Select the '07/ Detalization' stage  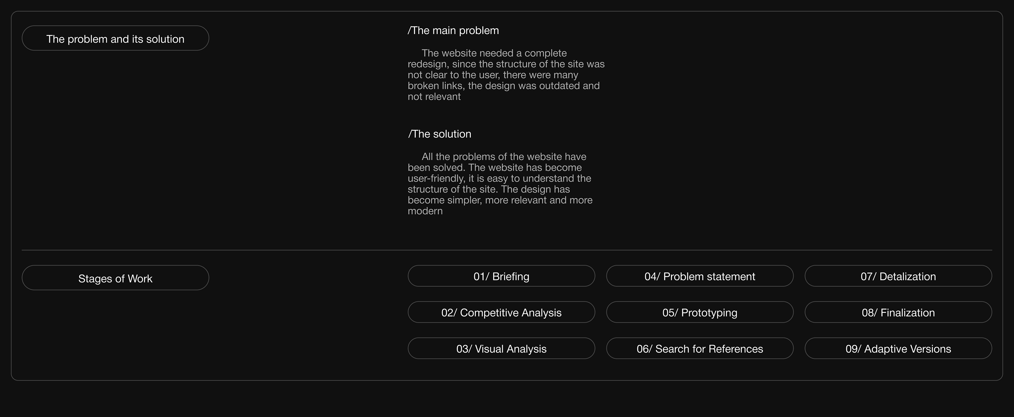(x=898, y=276)
